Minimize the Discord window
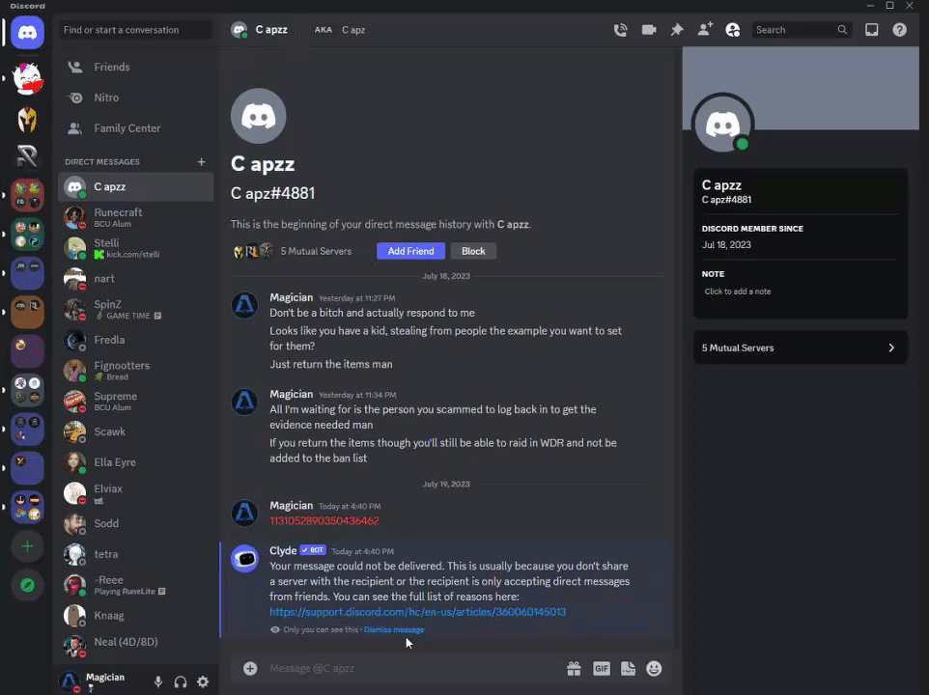This screenshot has width=929, height=695. point(870,6)
